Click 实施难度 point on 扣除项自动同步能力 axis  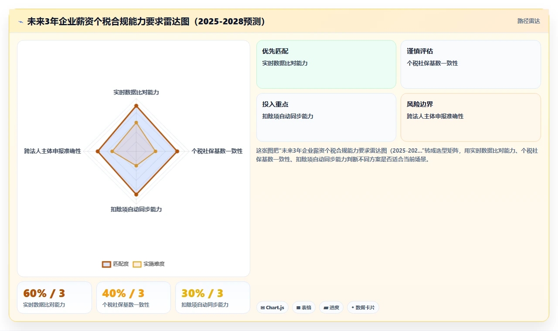[136, 166]
